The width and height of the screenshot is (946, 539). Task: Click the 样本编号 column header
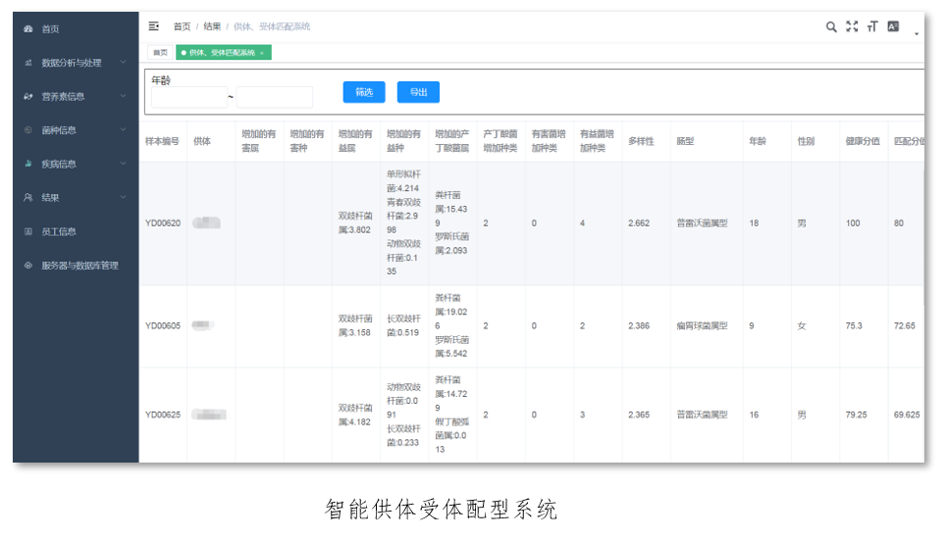coord(162,141)
